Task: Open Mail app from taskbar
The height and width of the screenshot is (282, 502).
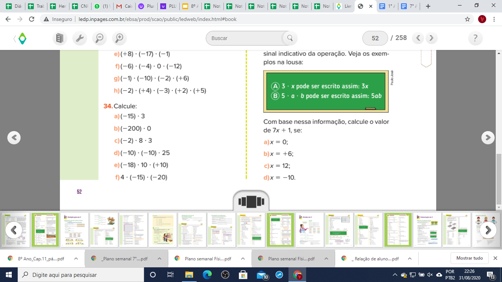Action: 262,275
